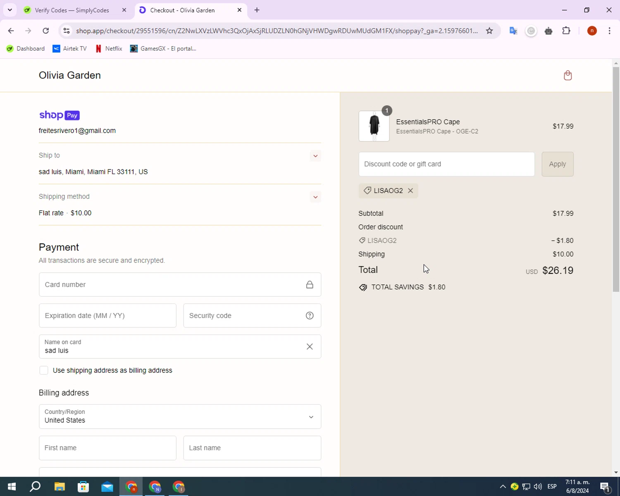The height and width of the screenshot is (496, 620).
Task: Click the Shop Pay logo
Action: pos(59,115)
